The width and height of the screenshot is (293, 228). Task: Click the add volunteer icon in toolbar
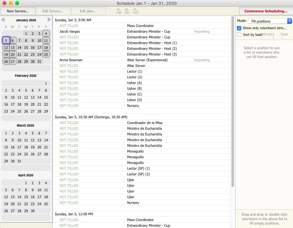point(119,11)
